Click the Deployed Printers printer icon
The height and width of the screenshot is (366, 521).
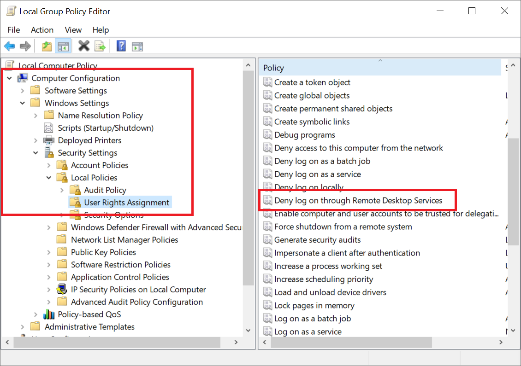point(49,140)
